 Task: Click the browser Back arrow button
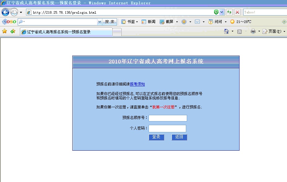(x=5, y=12)
